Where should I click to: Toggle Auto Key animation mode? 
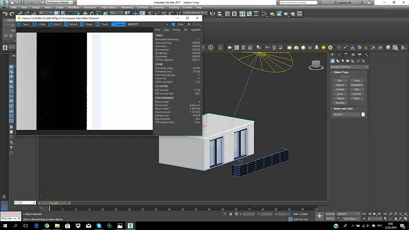coord(330,214)
